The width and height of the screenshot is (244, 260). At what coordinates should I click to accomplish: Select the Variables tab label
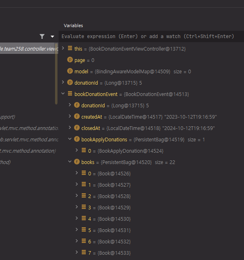point(73,26)
